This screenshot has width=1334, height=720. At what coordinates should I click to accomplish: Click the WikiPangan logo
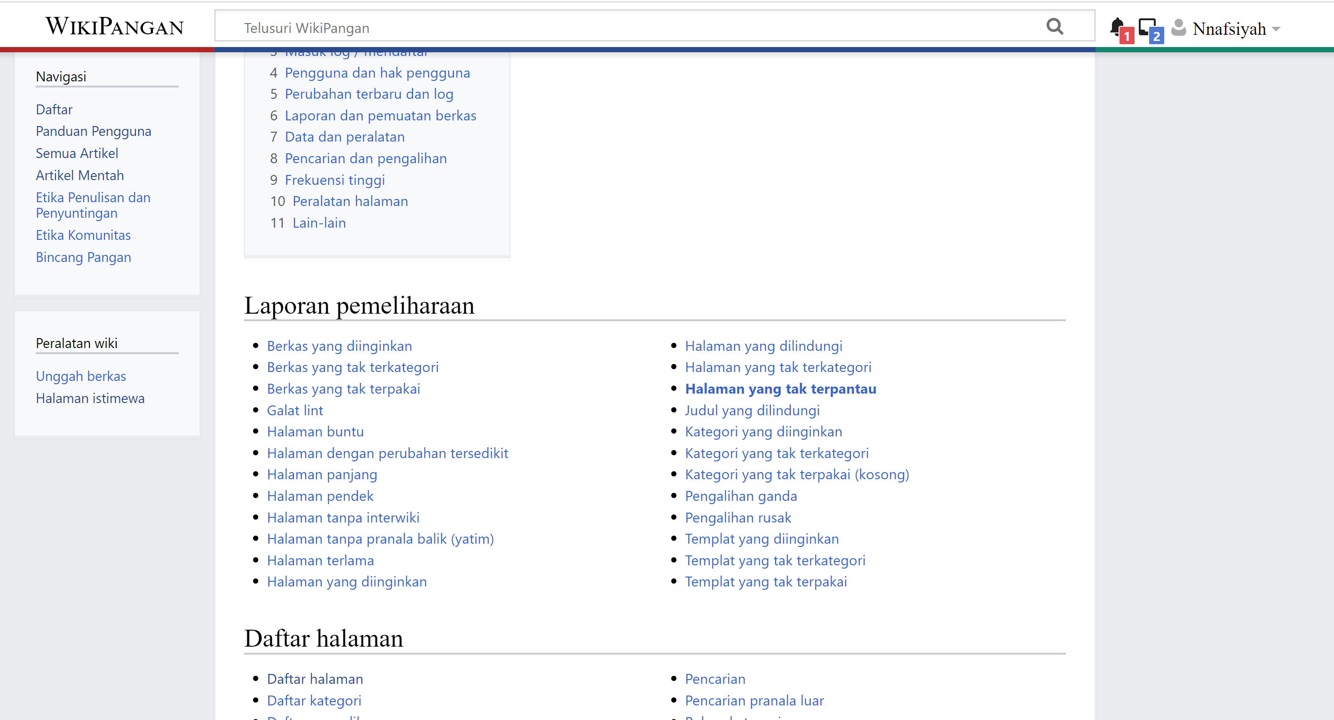pos(114,26)
